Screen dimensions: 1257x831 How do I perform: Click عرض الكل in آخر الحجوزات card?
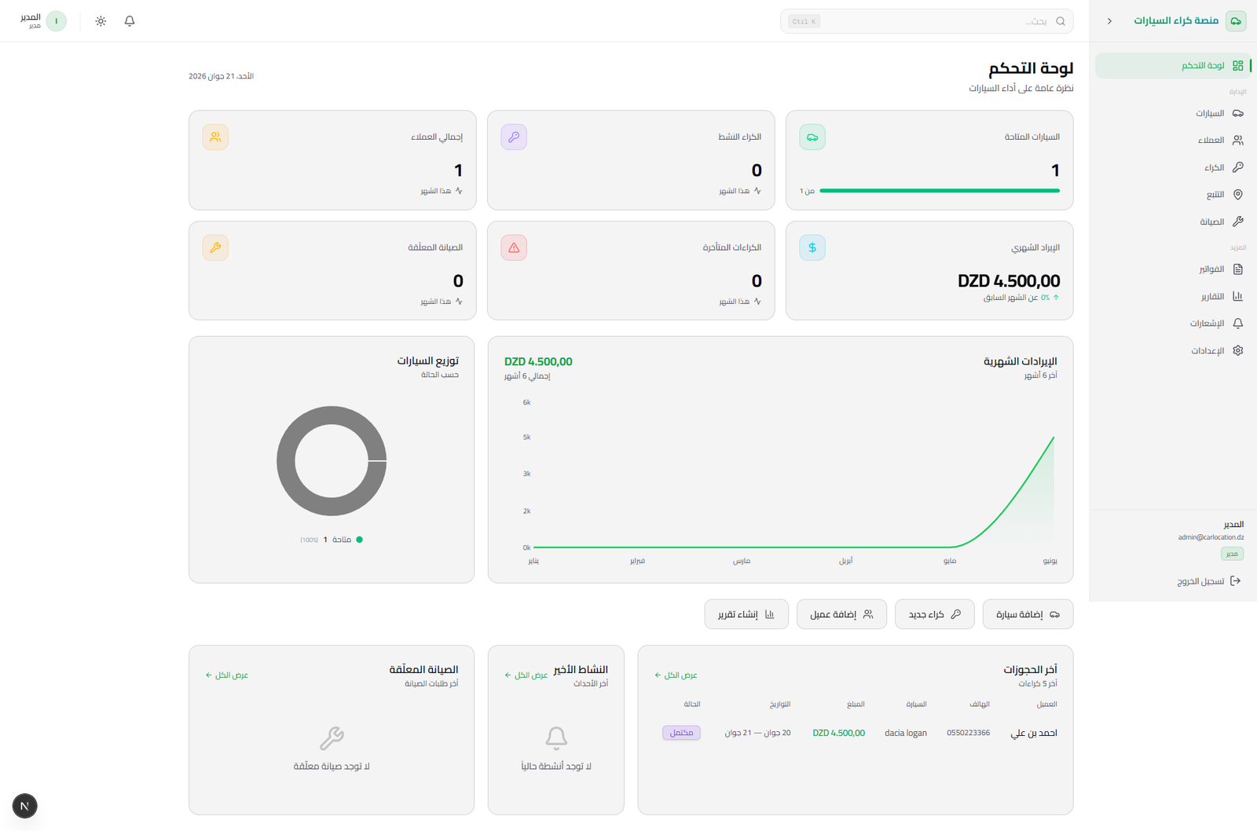pos(676,675)
